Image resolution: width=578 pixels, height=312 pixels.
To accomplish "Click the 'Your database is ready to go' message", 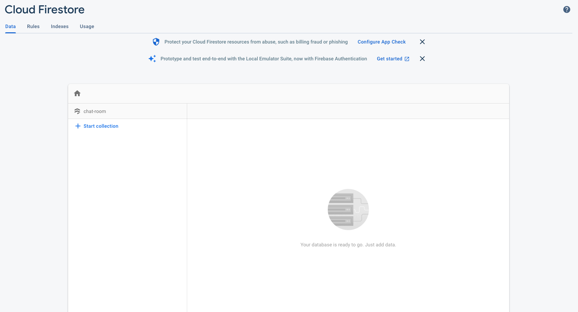I will coord(348,245).
